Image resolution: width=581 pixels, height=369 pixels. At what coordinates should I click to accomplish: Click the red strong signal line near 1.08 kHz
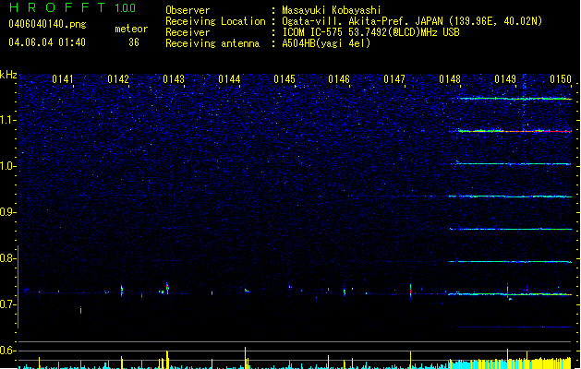point(515,131)
